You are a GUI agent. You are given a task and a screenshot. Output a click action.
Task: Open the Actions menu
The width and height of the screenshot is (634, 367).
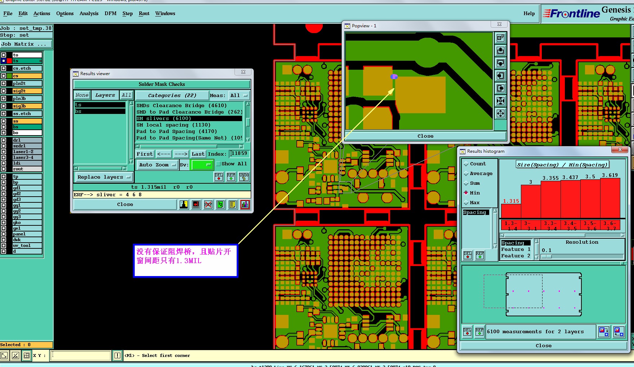[x=42, y=14]
